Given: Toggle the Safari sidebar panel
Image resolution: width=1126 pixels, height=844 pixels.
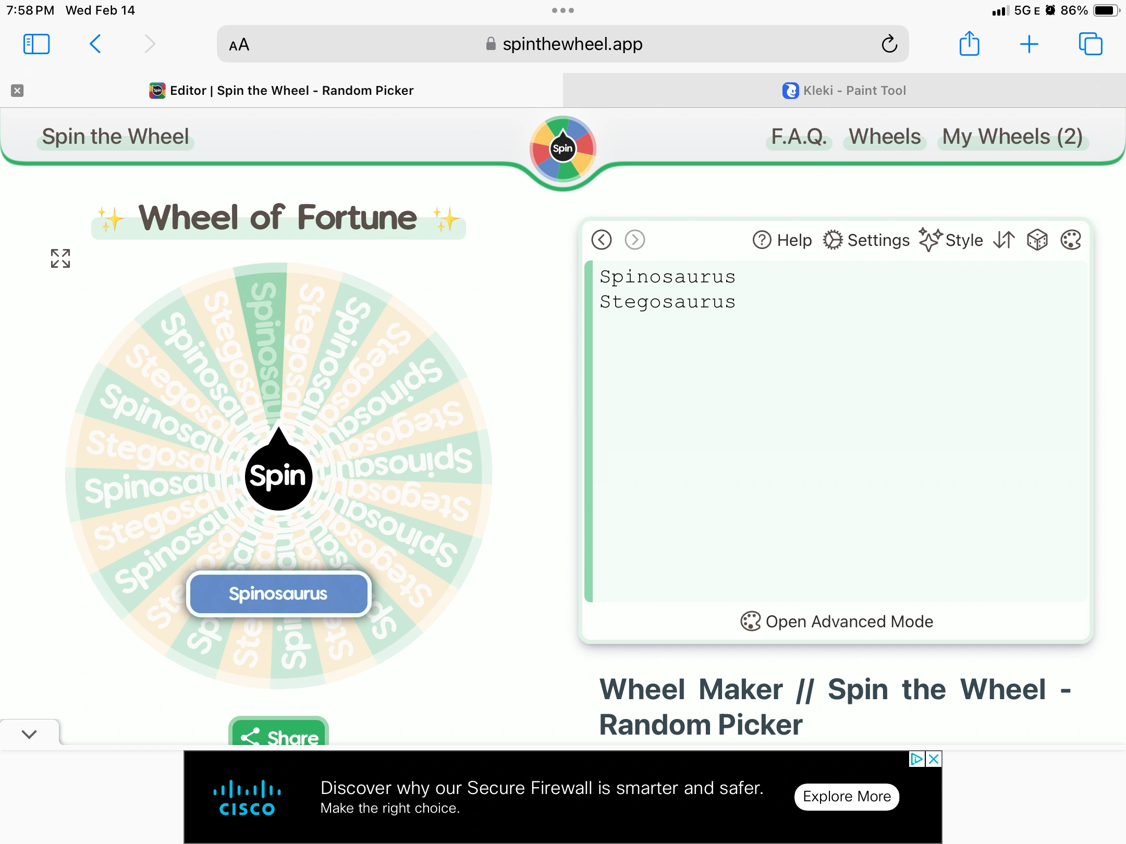Looking at the screenshot, I should click(36, 44).
